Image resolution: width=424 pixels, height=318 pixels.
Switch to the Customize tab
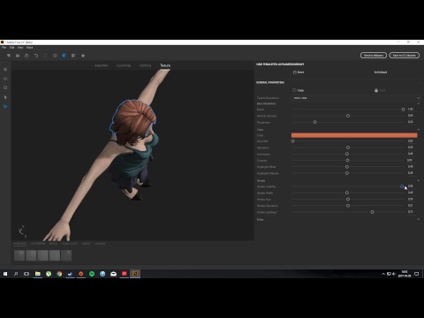124,65
